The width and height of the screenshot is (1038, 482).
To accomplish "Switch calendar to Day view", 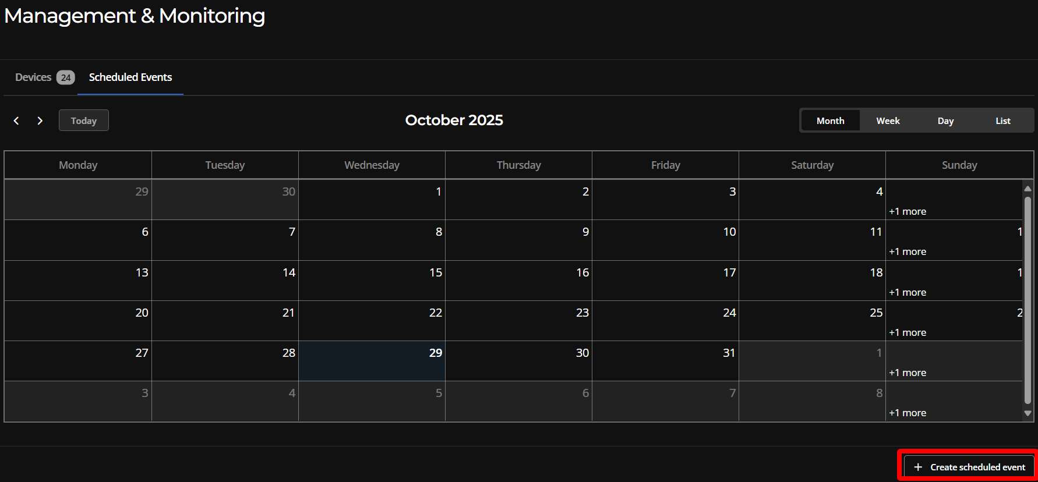I will 945,120.
